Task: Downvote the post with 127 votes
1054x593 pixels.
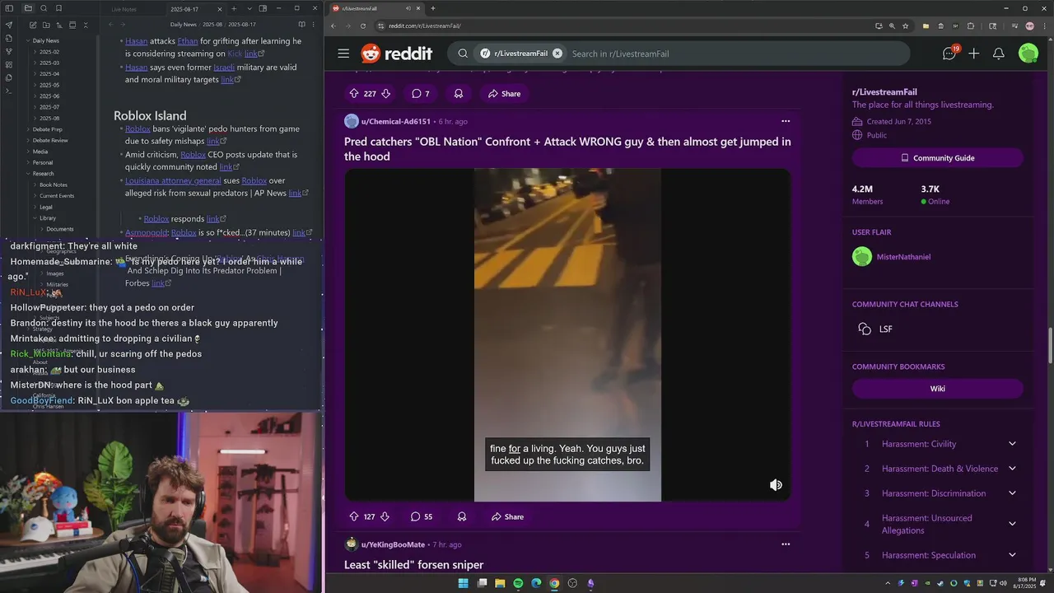Action: click(x=384, y=517)
